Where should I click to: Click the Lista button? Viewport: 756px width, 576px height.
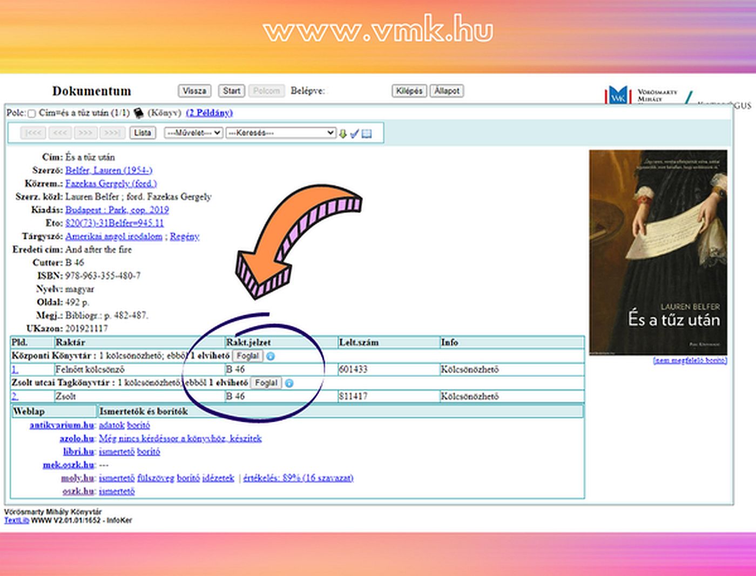[143, 133]
